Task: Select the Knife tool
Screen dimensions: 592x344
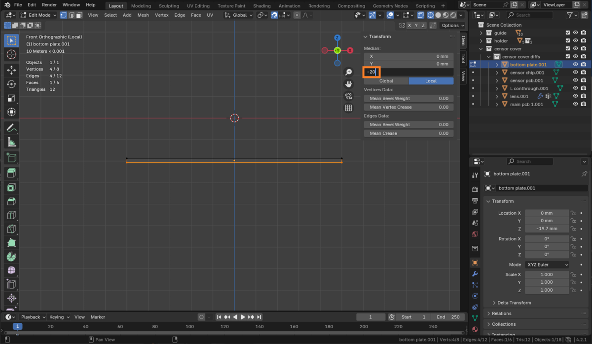Action: coord(12,229)
